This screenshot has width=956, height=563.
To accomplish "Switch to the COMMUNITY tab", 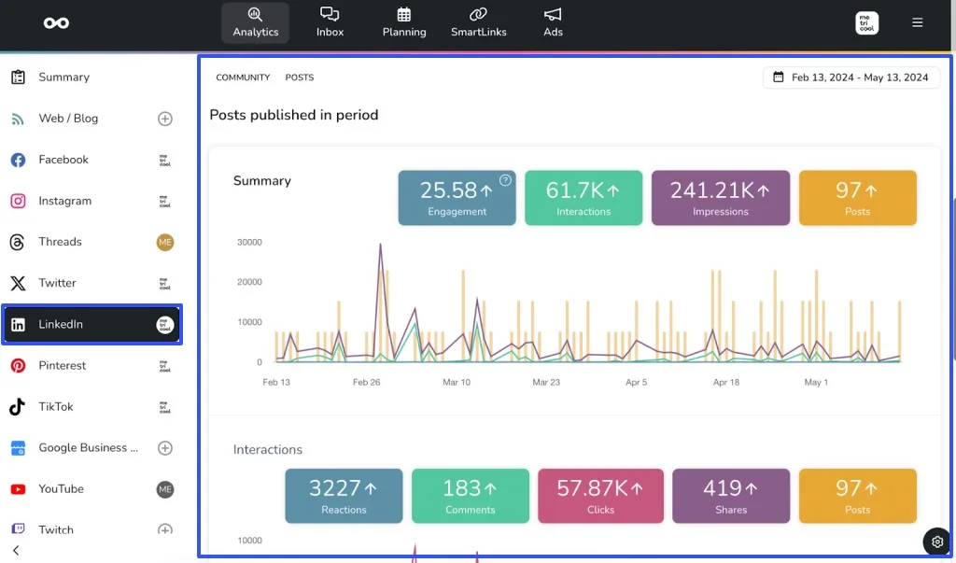I will coord(243,77).
